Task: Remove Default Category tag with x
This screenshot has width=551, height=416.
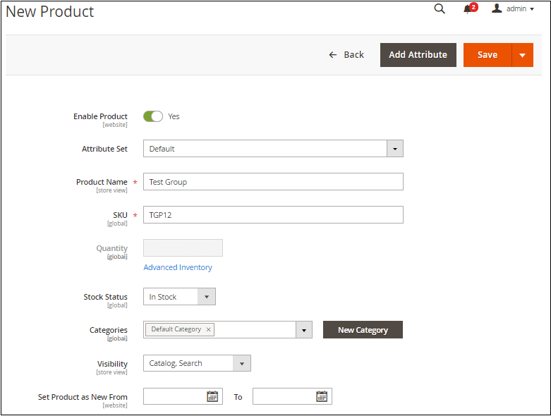Action: [x=208, y=329]
